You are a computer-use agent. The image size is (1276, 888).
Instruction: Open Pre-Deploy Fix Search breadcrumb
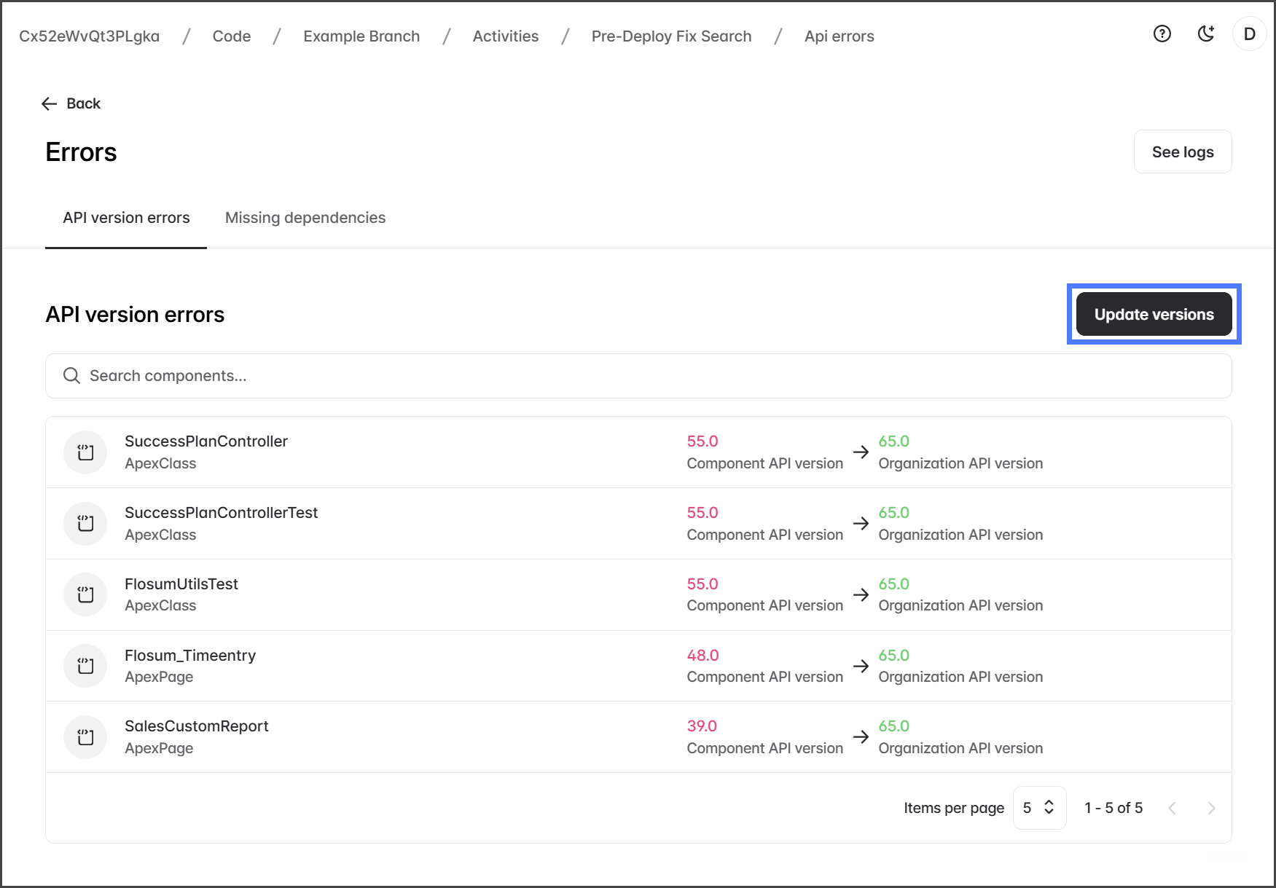point(671,36)
